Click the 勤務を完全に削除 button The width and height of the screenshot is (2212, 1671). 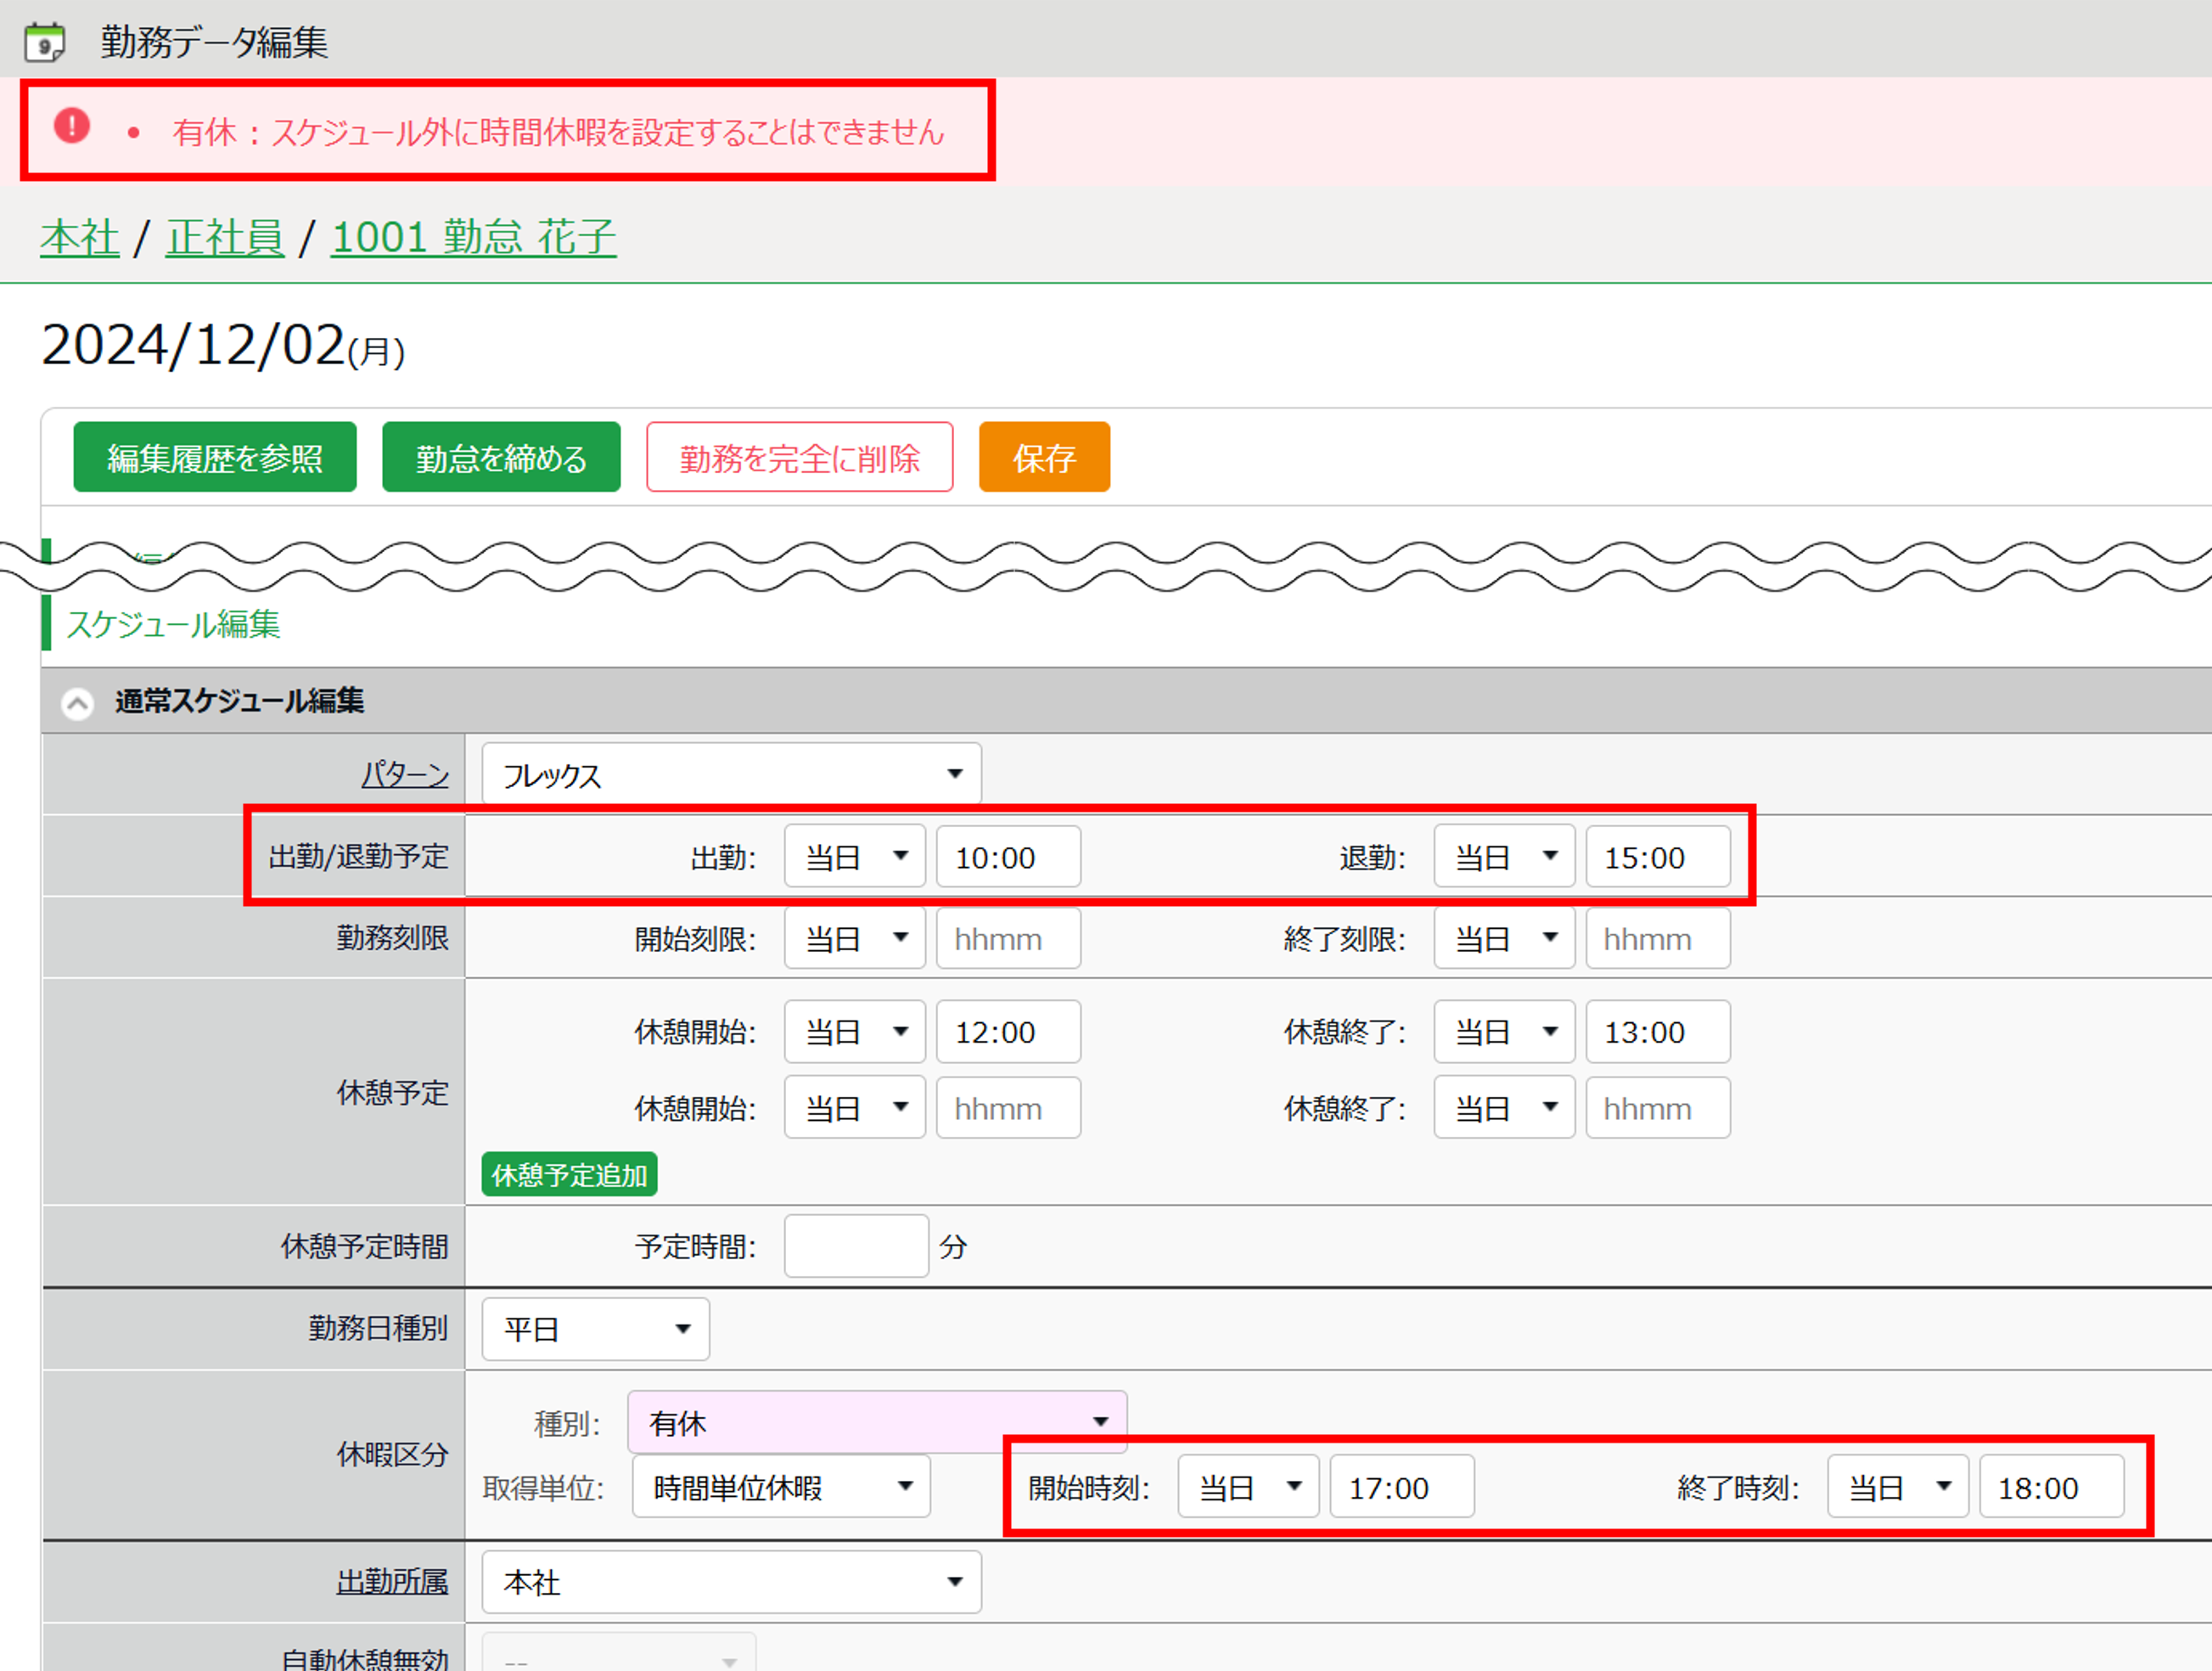coord(799,458)
